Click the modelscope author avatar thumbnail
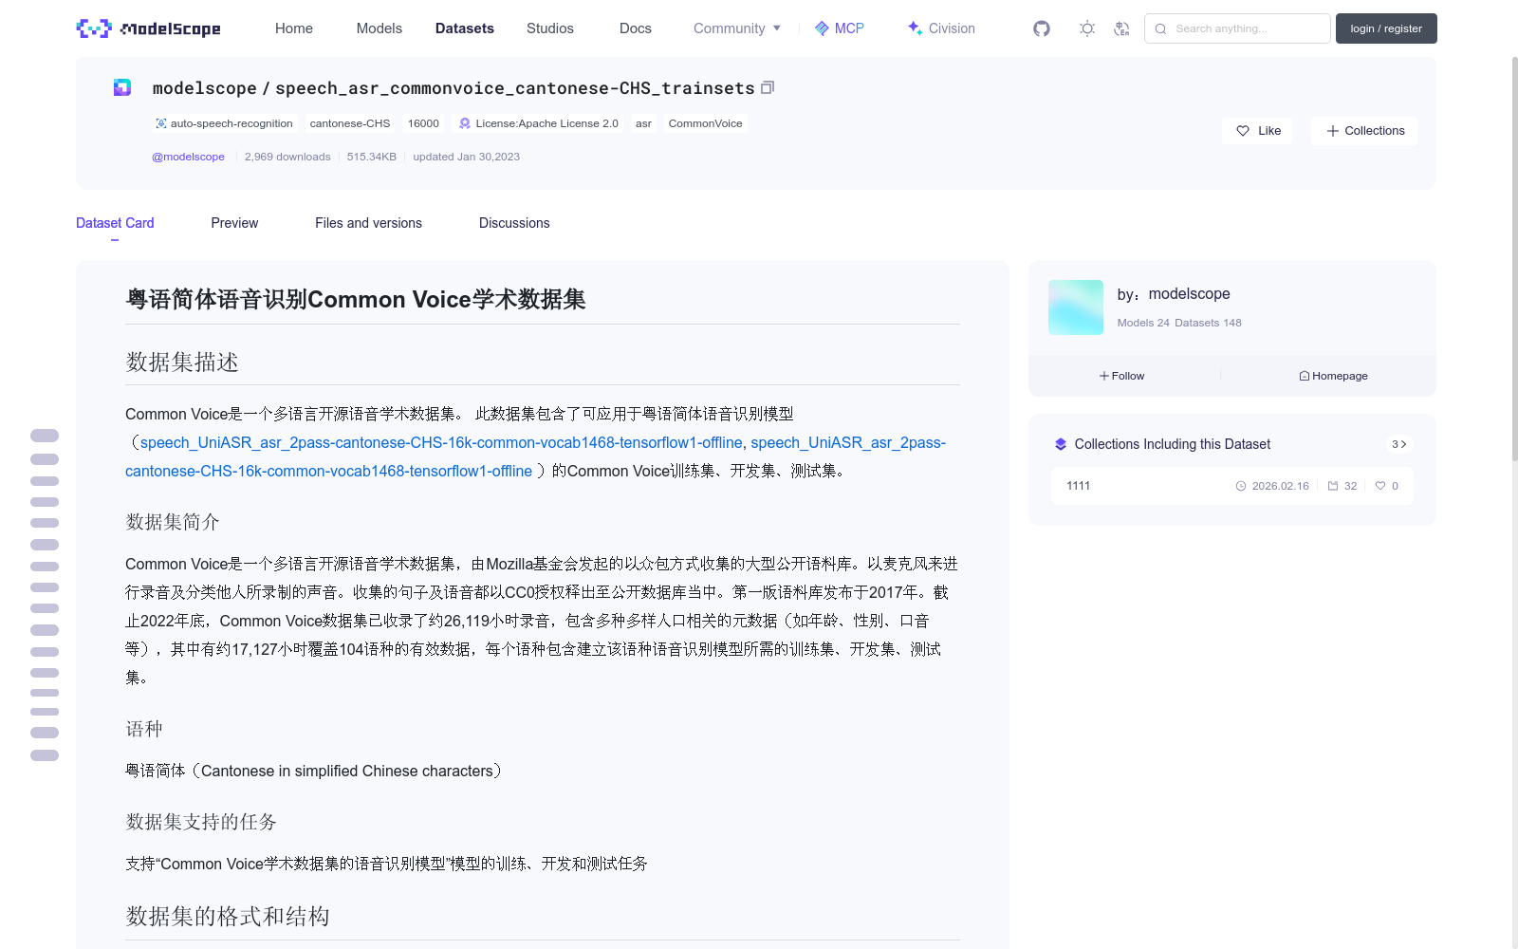 (x=1076, y=307)
